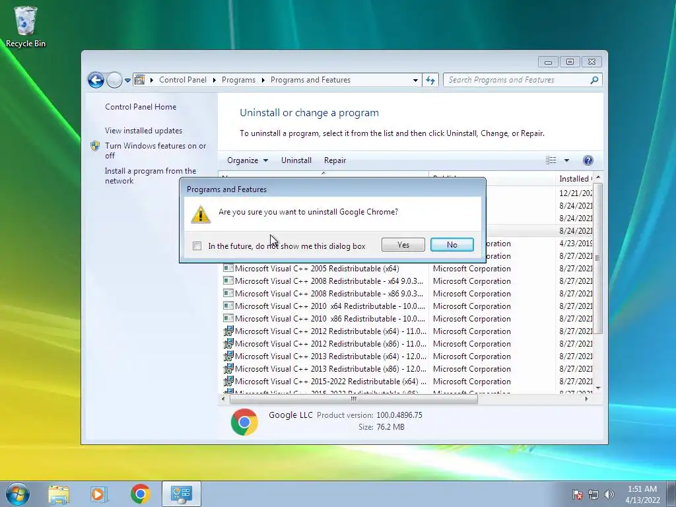This screenshot has width=676, height=507.
Task: Click the blue Help icon
Action: point(588,160)
